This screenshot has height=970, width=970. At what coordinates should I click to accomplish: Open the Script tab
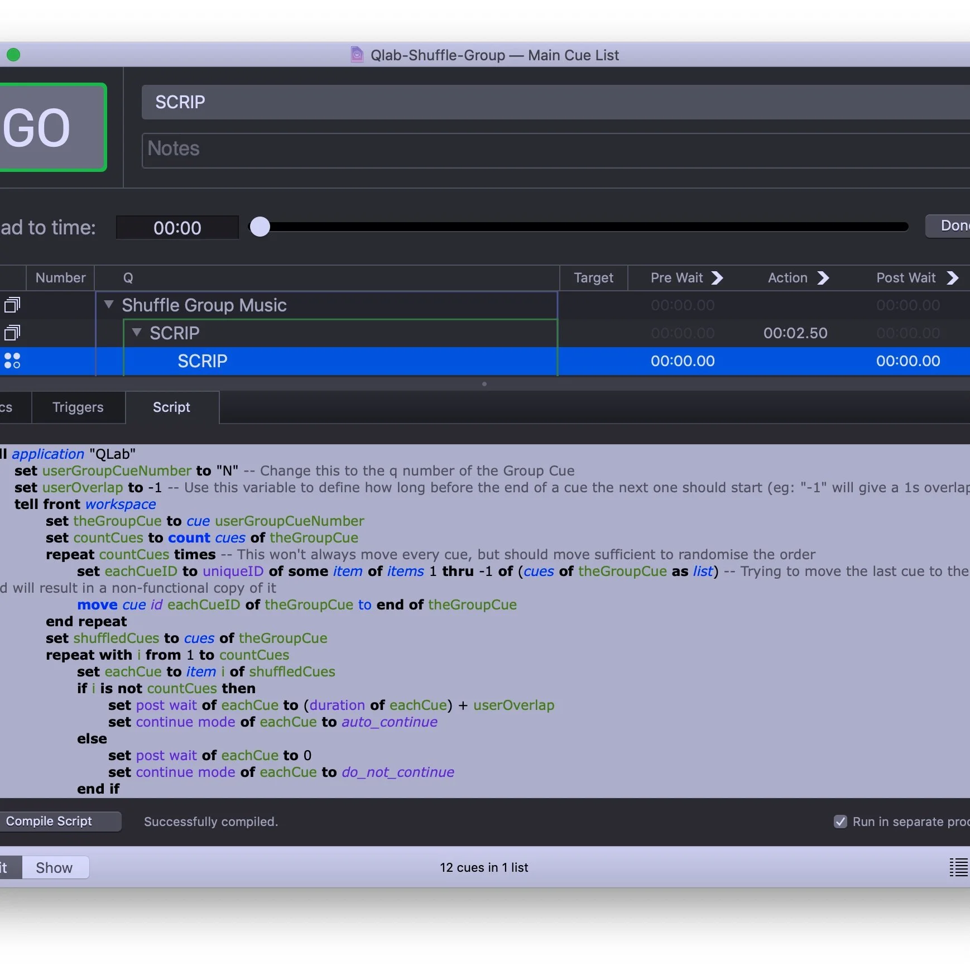pyautogui.click(x=172, y=407)
